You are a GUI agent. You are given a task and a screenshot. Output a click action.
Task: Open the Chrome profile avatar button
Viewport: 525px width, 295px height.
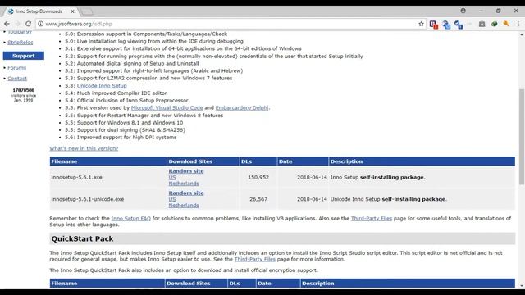[463, 11]
